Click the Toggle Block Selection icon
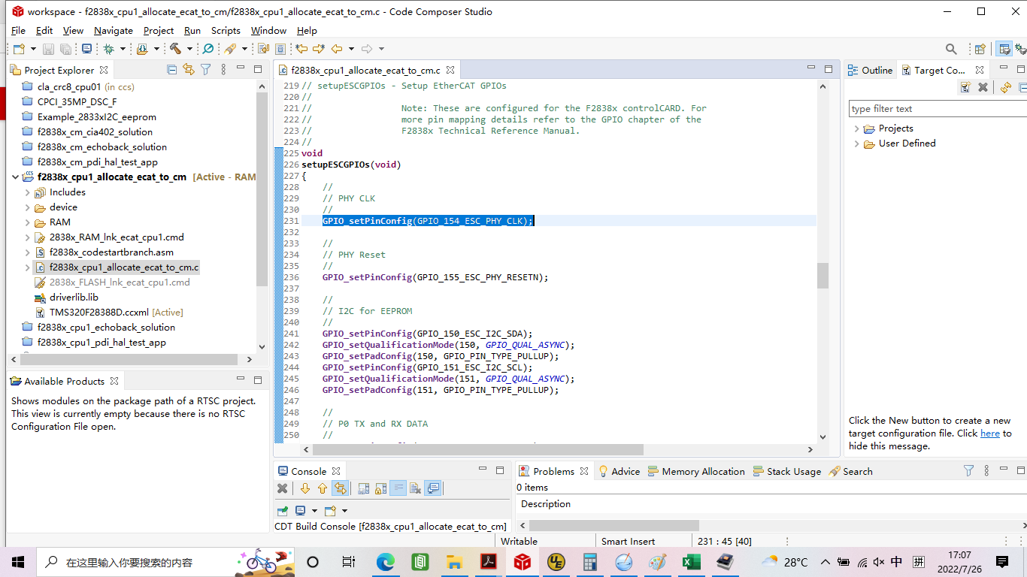The width and height of the screenshot is (1027, 577). pyautogui.click(x=280, y=49)
